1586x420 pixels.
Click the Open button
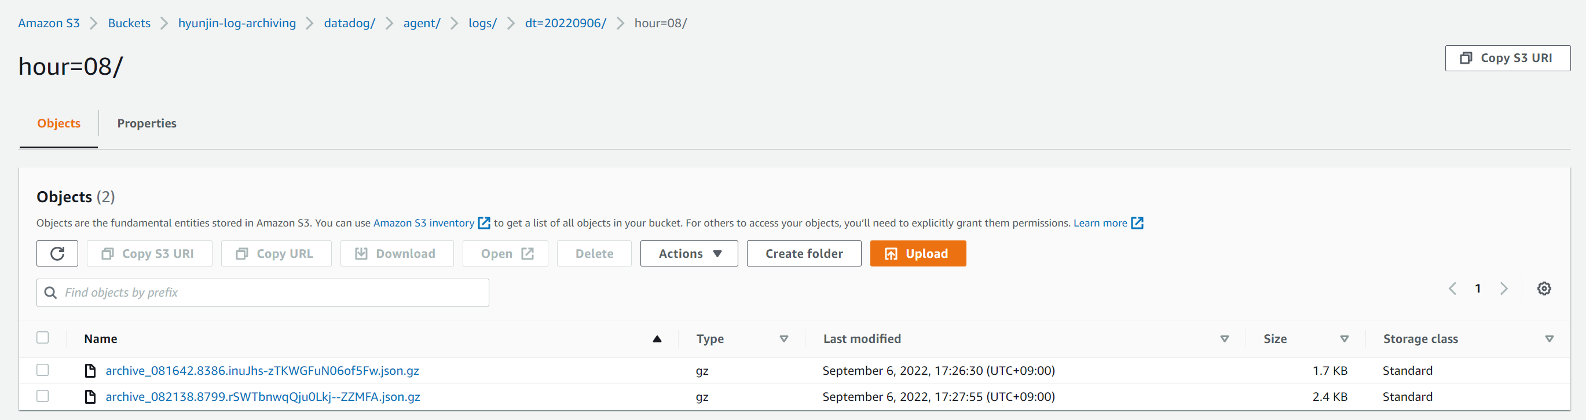point(506,254)
